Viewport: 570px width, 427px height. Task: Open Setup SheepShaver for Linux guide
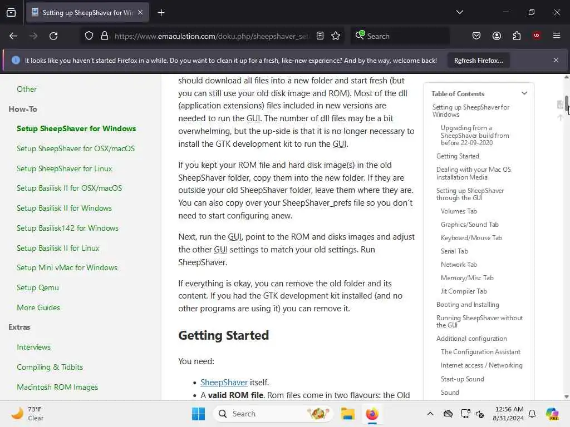click(65, 168)
